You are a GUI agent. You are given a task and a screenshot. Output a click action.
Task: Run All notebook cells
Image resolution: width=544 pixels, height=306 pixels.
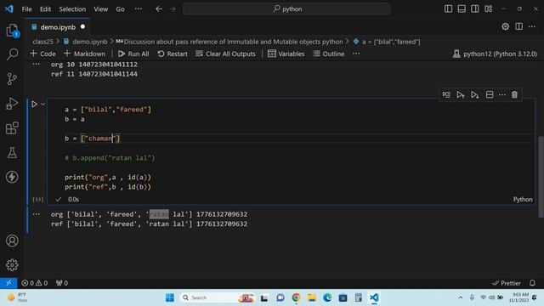(x=133, y=54)
